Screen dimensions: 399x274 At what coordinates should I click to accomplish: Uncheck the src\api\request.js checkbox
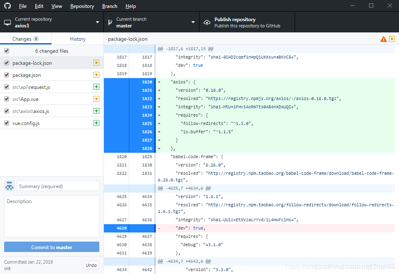point(7,87)
